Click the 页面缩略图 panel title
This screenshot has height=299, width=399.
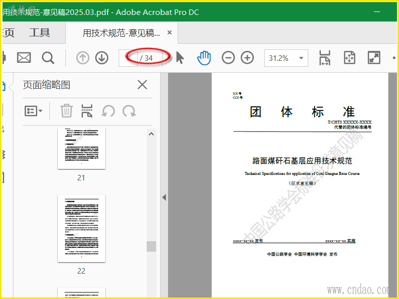pos(46,85)
